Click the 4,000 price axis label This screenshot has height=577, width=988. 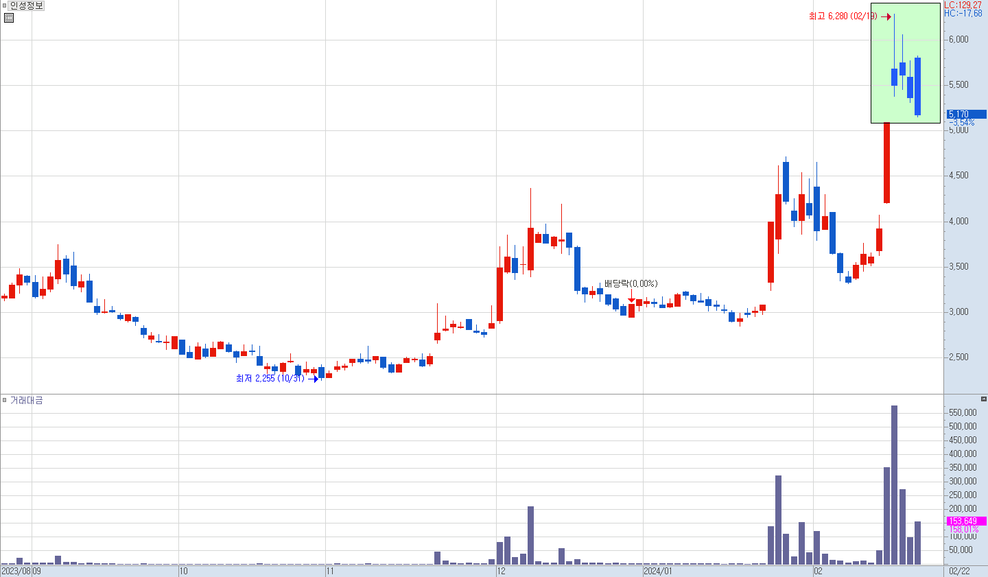958,222
